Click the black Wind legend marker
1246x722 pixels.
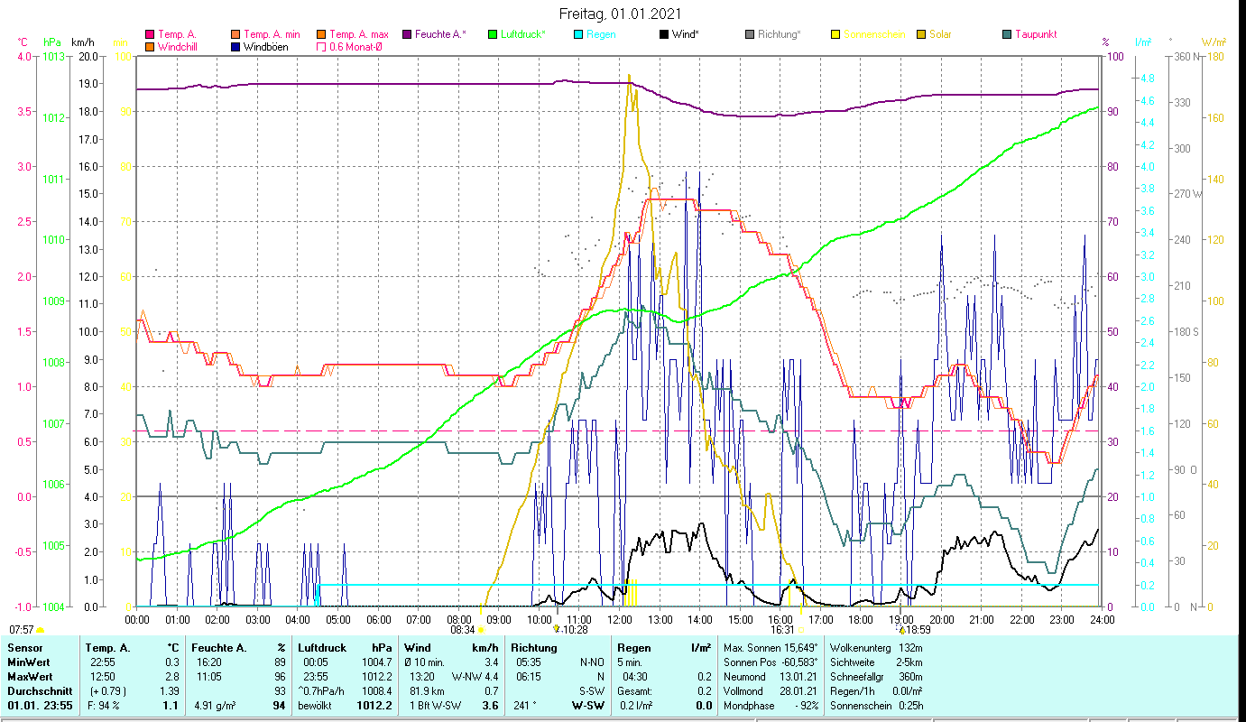point(664,34)
